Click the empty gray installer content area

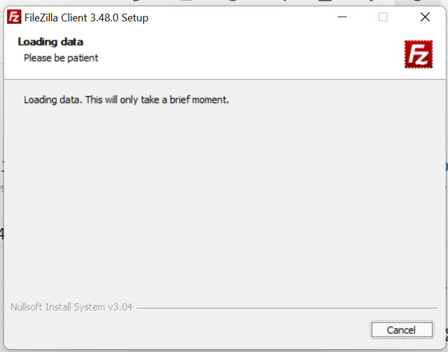[x=224, y=201]
